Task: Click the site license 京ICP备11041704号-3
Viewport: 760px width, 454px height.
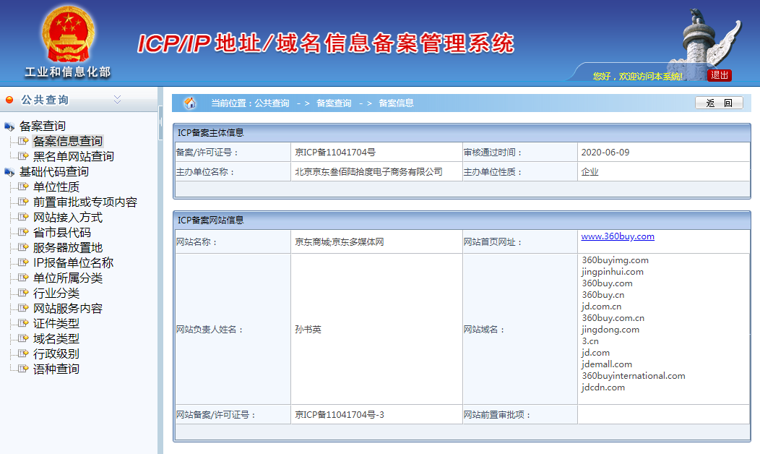Action: [x=340, y=415]
